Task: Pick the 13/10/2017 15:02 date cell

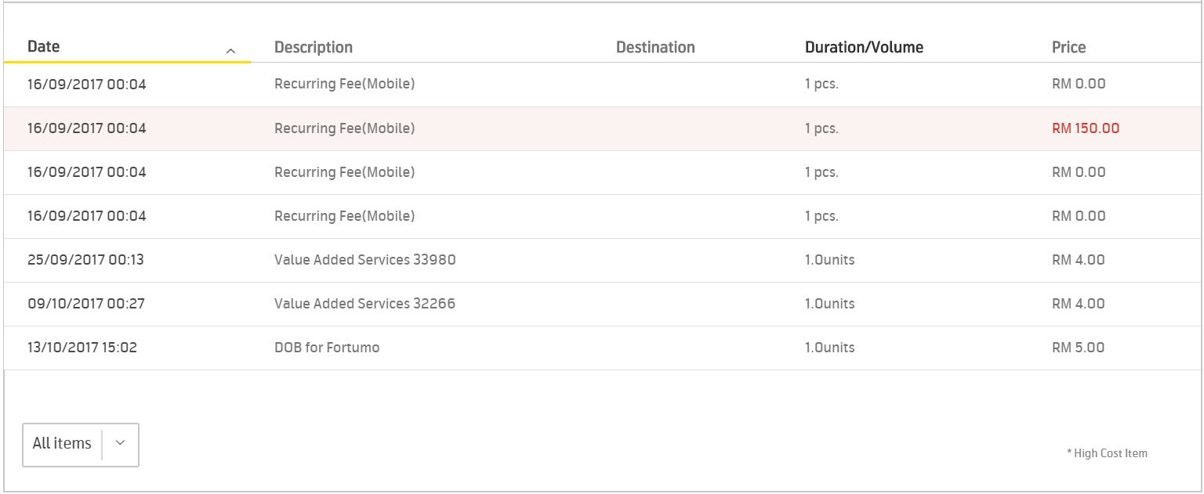Action: pos(82,348)
